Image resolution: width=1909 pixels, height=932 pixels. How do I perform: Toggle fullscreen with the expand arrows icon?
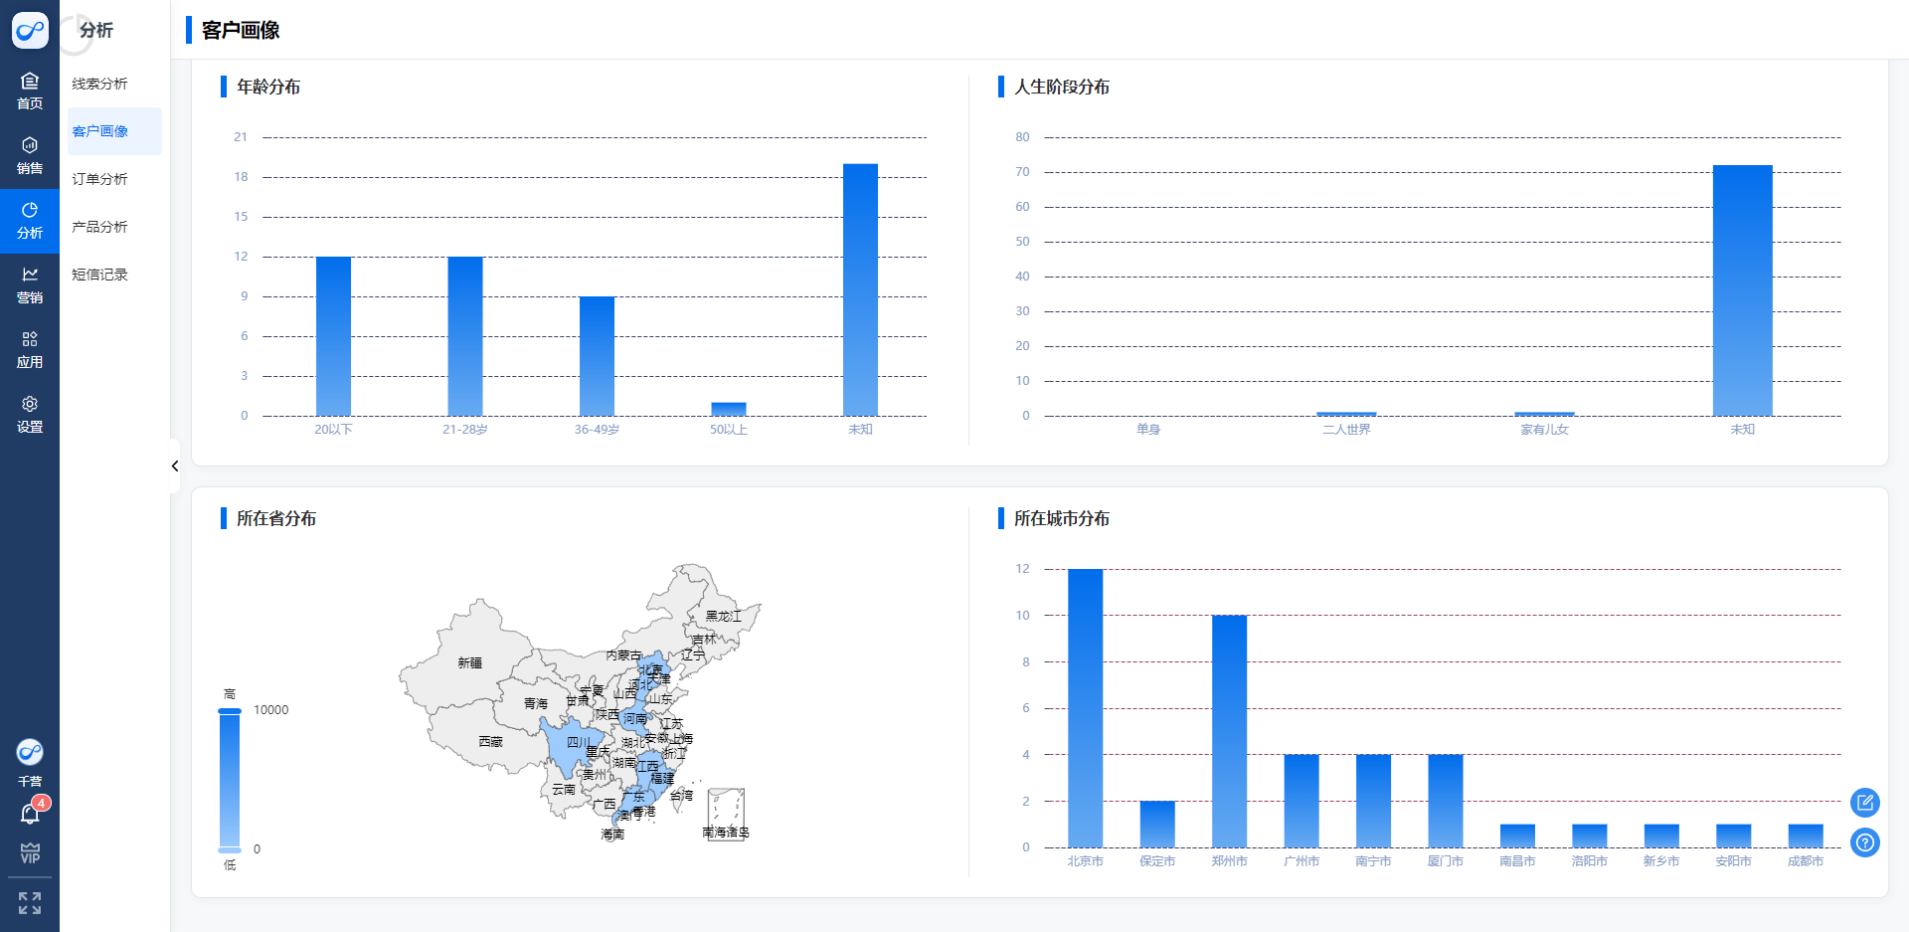point(30,902)
